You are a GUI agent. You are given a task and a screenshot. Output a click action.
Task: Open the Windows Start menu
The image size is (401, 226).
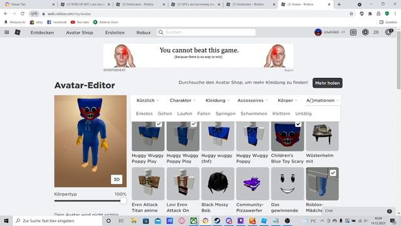6,220
